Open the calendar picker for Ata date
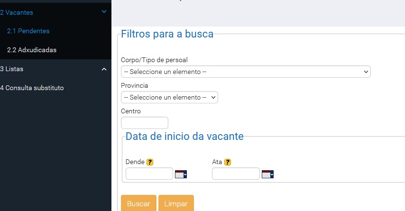Screen dimensions: 405x211 point(267,174)
